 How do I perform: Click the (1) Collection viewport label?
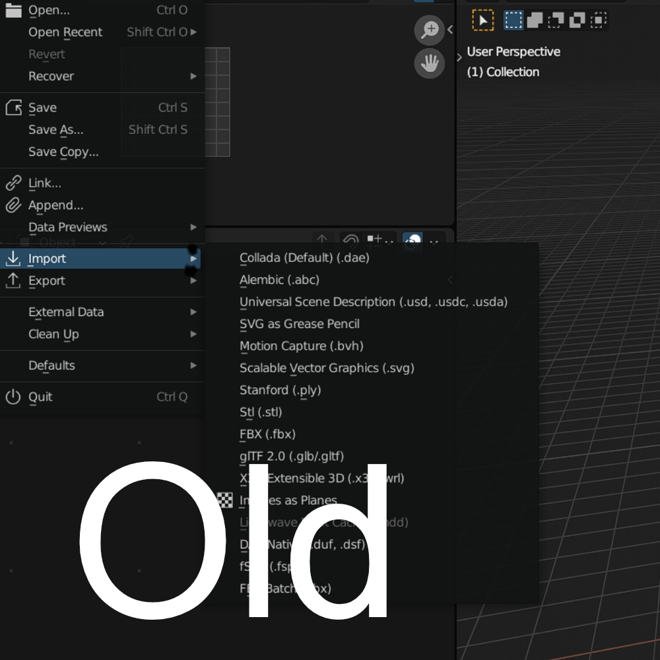[x=503, y=72]
